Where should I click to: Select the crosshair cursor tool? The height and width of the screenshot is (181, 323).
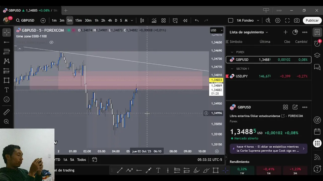tap(7, 32)
